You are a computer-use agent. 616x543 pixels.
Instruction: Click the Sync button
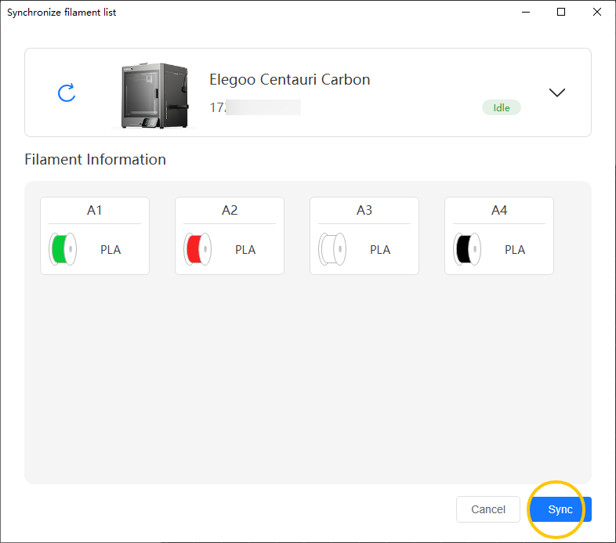[560, 509]
